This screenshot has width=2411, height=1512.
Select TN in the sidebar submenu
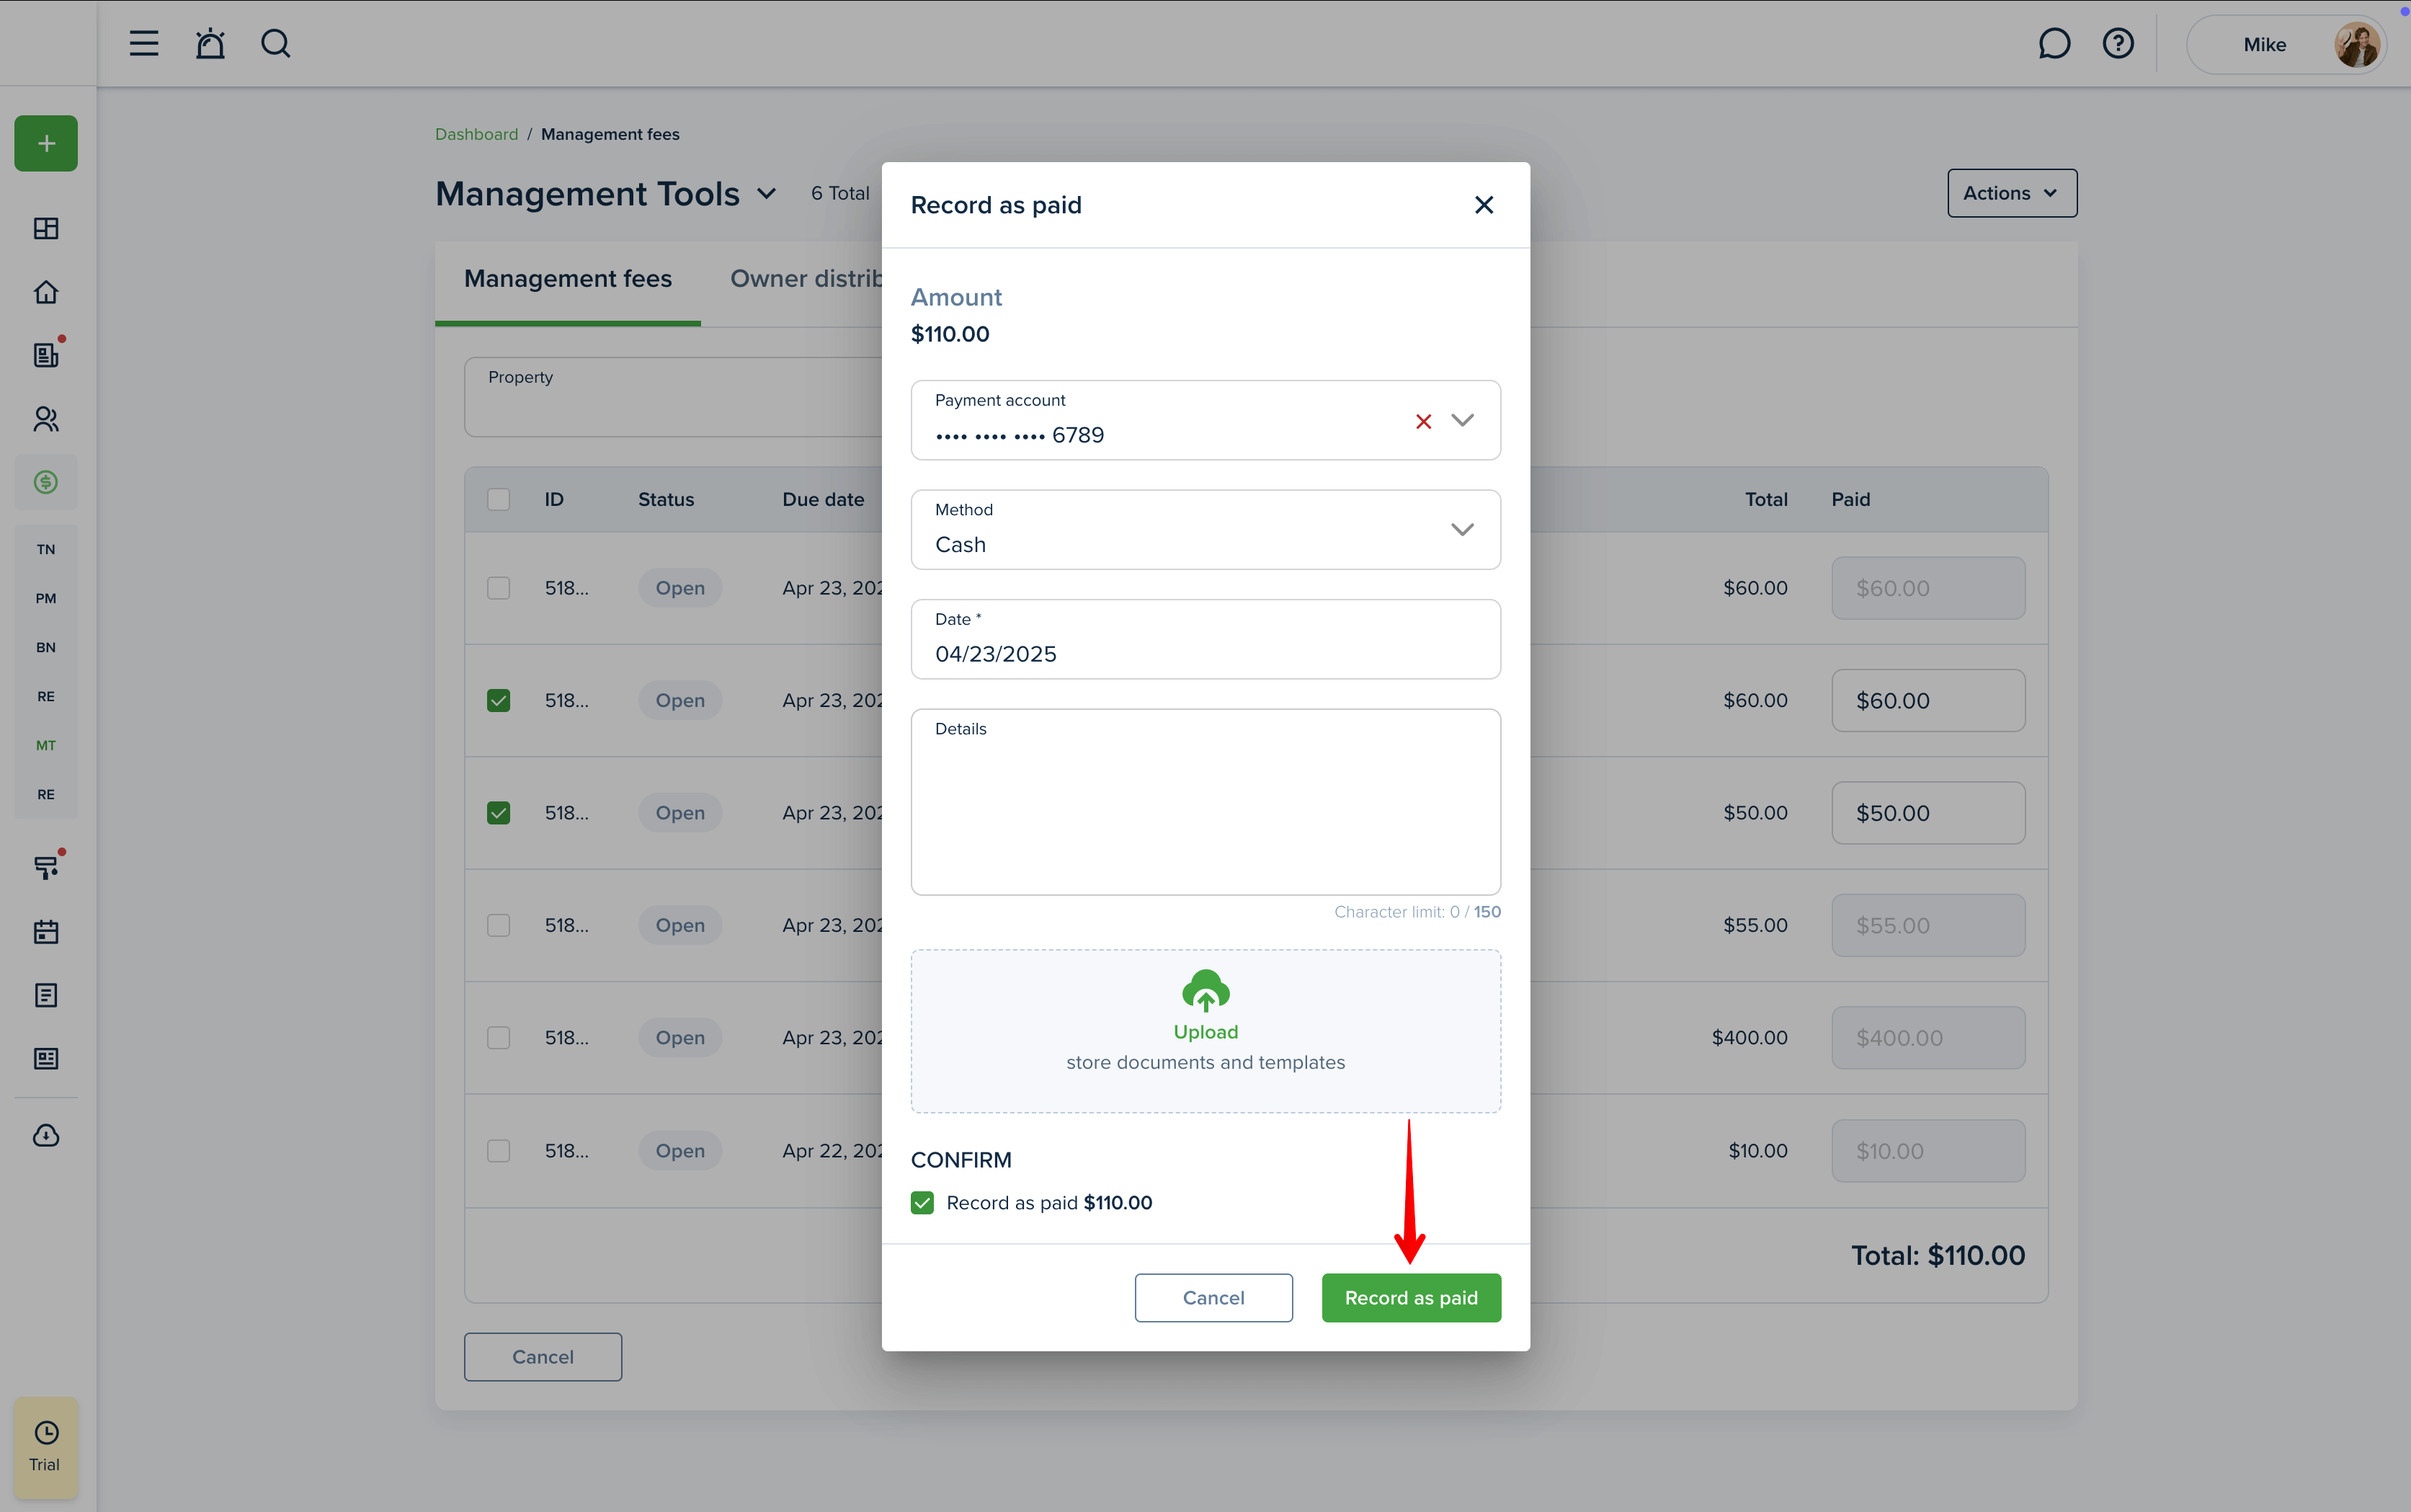tap(46, 549)
